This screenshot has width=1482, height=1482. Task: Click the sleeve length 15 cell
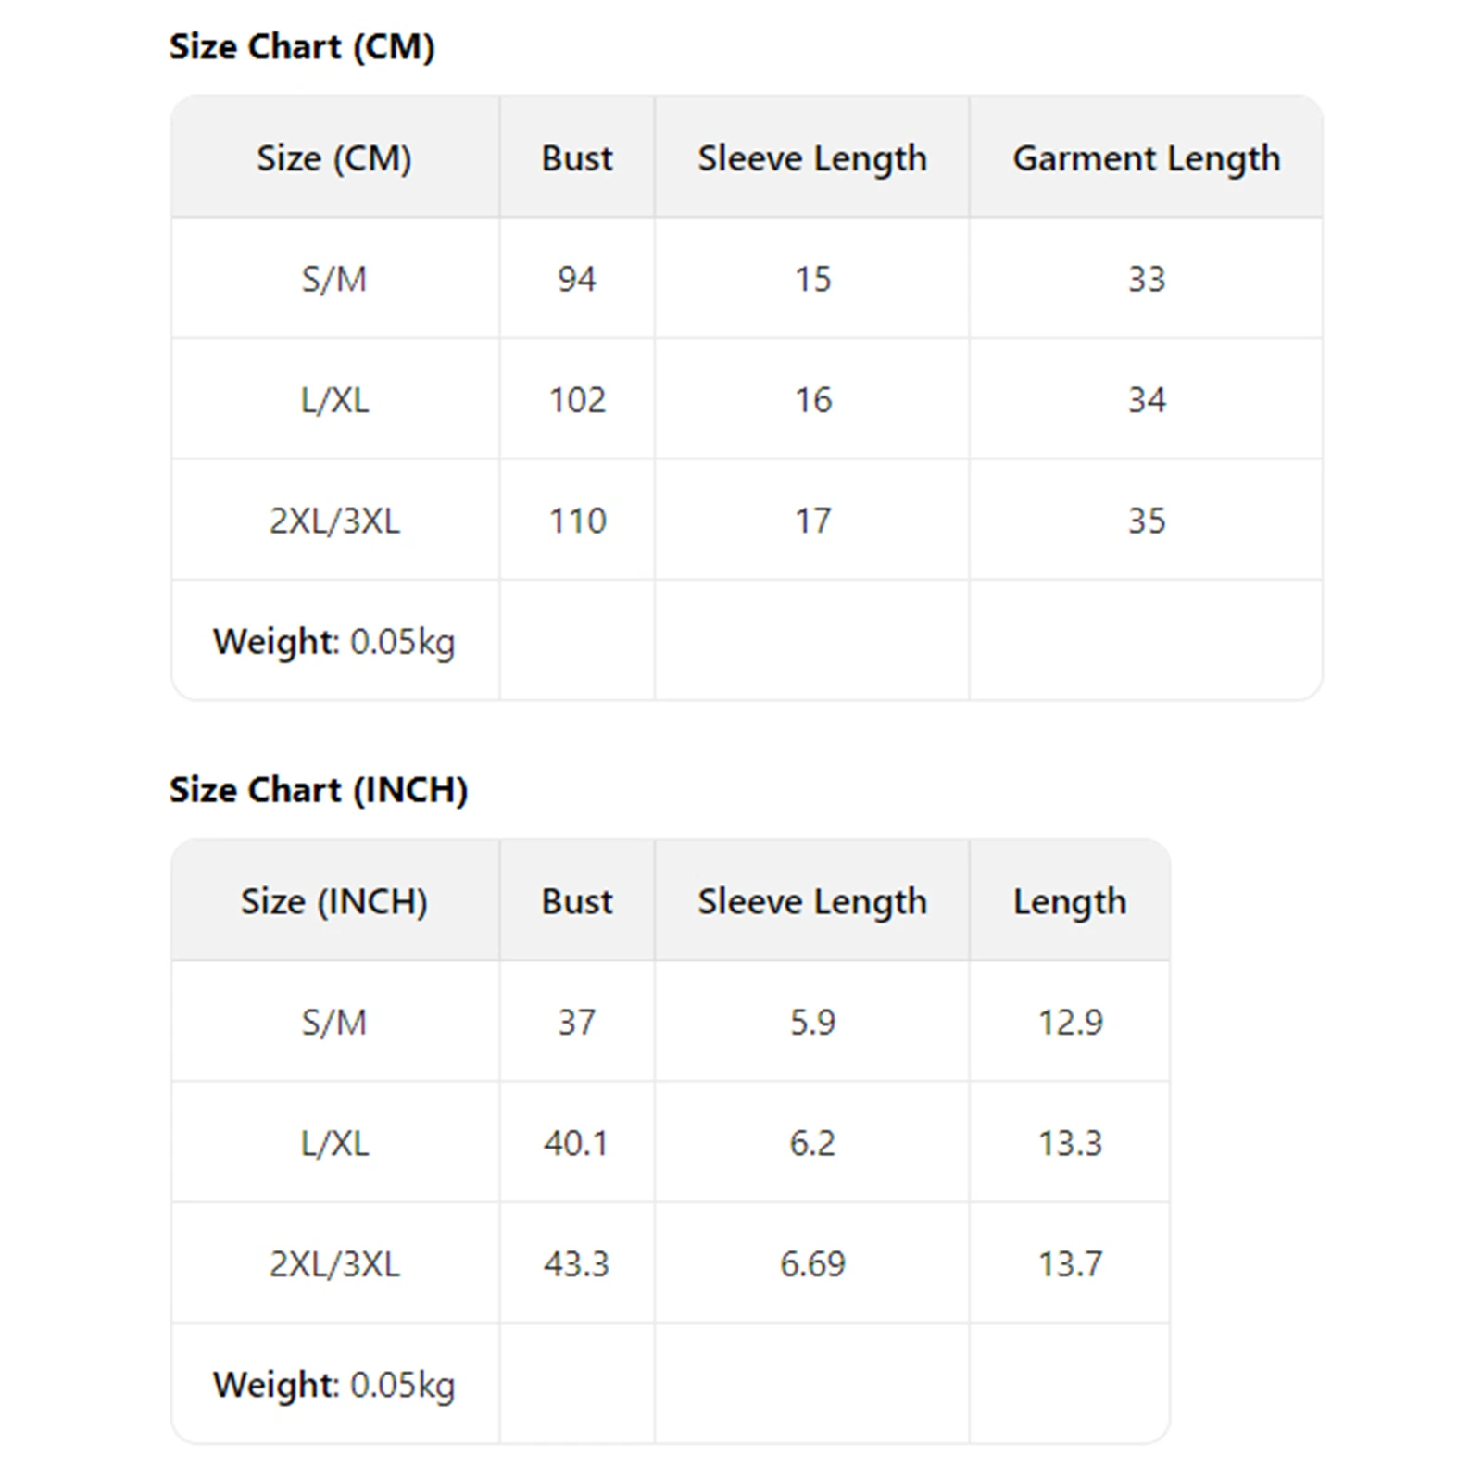point(812,279)
